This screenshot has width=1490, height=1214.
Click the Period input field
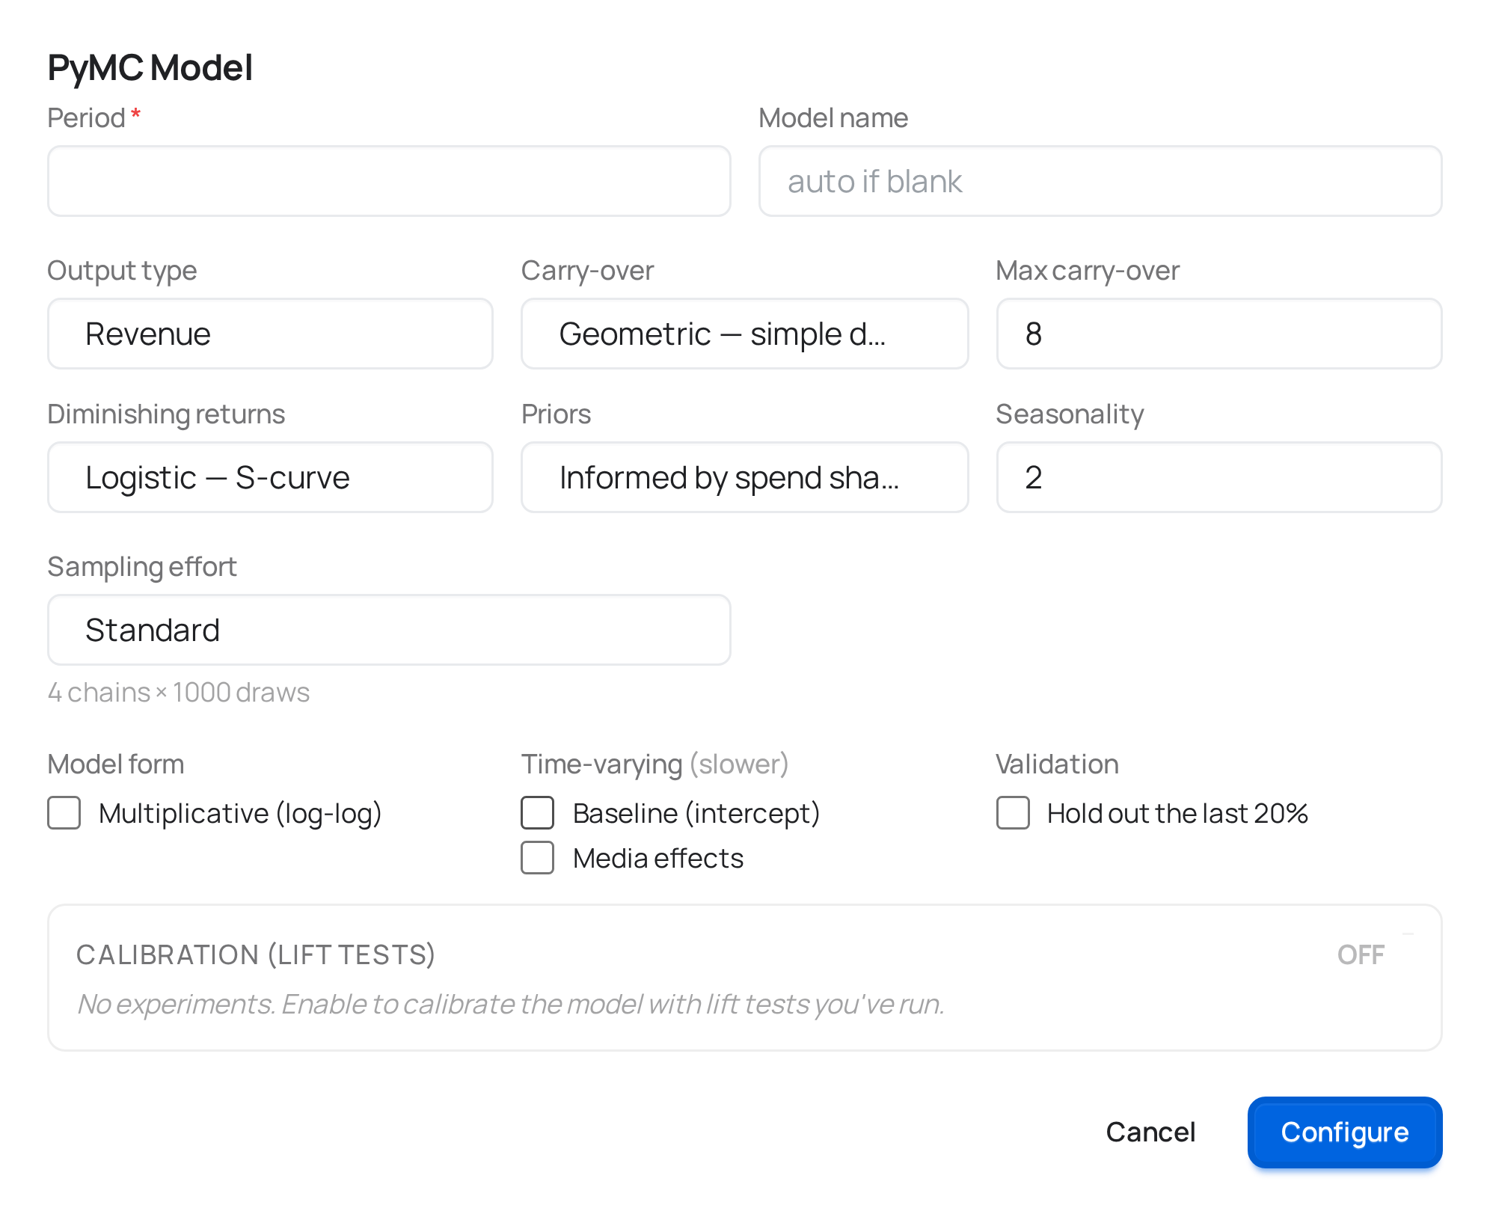tap(389, 181)
